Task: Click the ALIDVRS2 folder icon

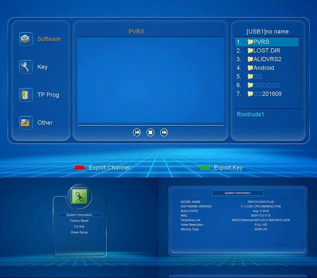Action: [x=250, y=59]
